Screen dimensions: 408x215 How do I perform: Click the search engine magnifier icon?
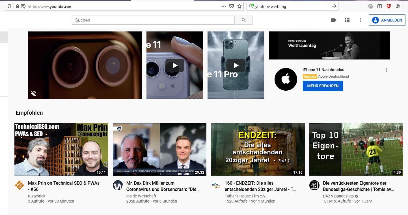click(x=251, y=6)
